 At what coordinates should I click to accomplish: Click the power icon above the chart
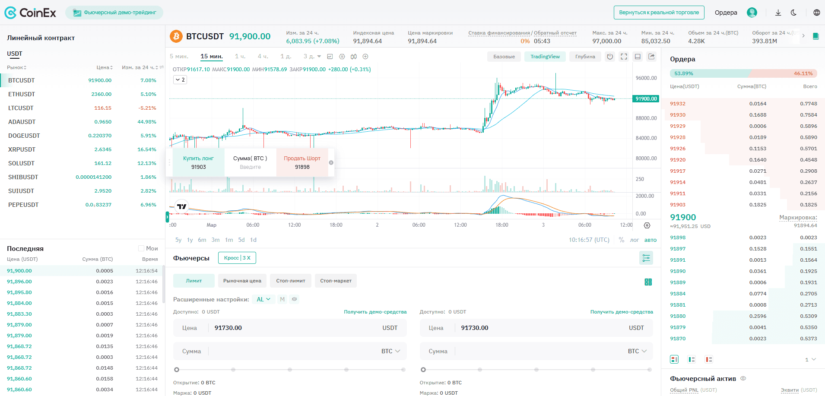pyautogui.click(x=610, y=57)
